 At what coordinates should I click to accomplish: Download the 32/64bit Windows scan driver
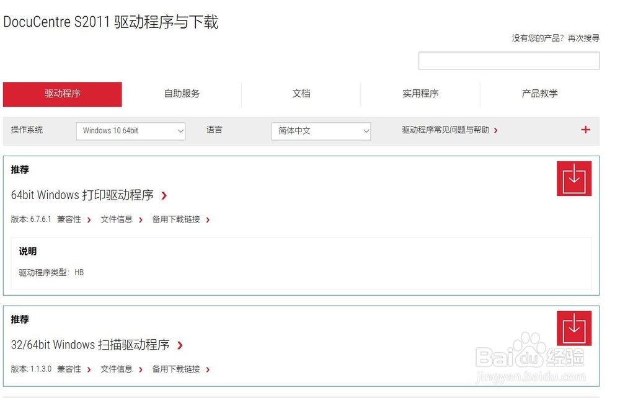pyautogui.click(x=573, y=328)
